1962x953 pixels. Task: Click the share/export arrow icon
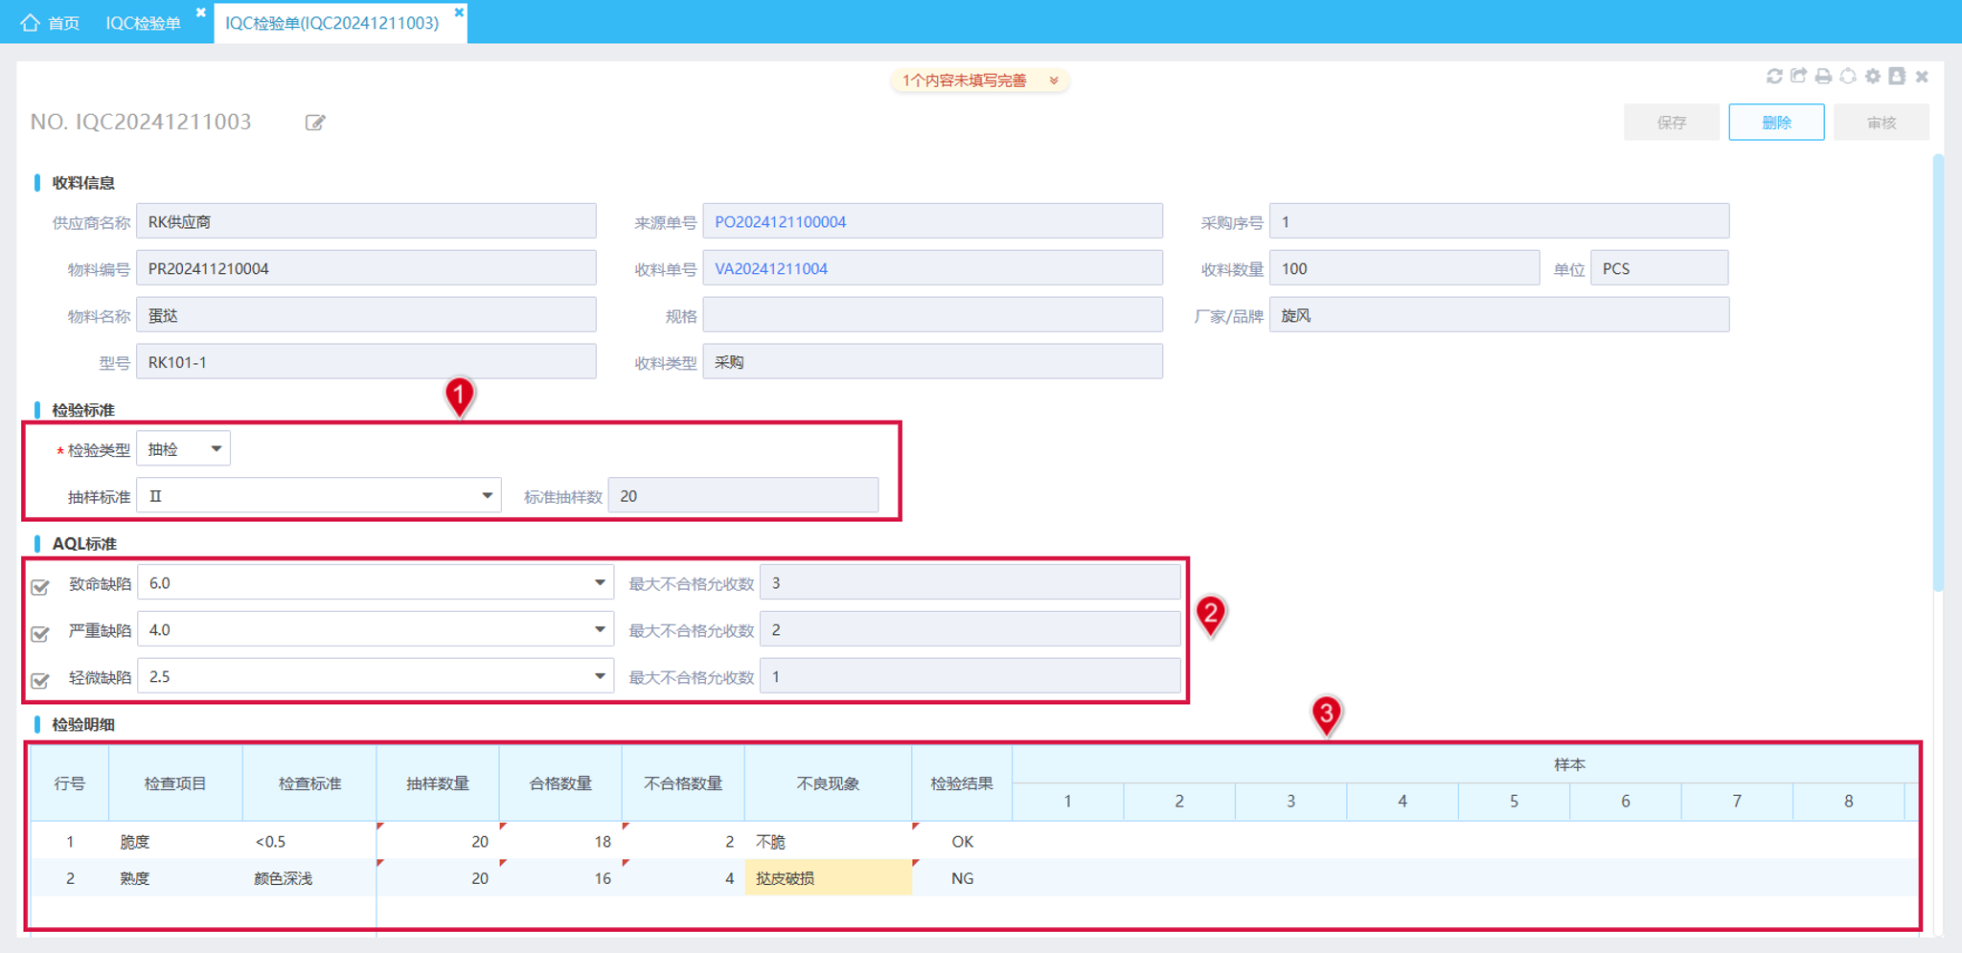pos(1798,77)
